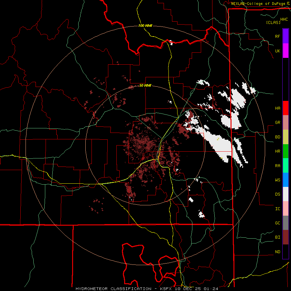Click the WS legend label

(x=277, y=180)
